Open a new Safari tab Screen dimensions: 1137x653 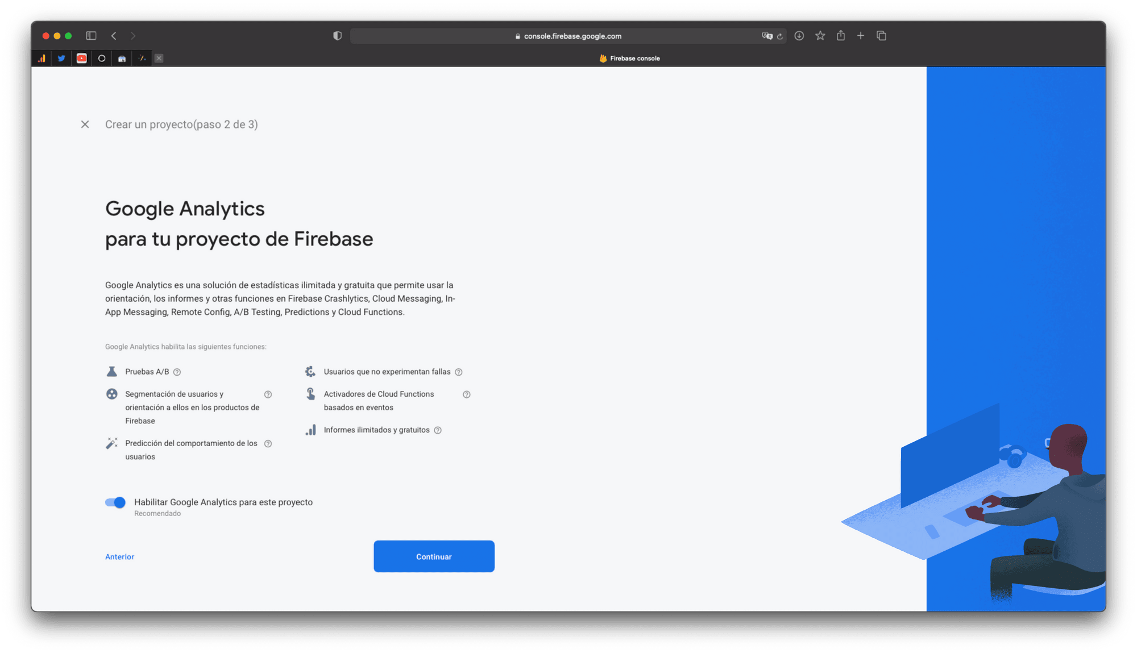(861, 36)
